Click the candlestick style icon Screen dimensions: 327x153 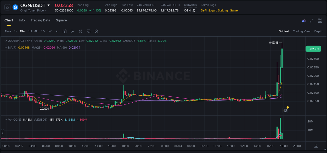pos(81,31)
